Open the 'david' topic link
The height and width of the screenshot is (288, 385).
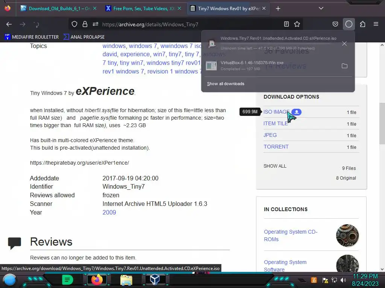[110, 54]
